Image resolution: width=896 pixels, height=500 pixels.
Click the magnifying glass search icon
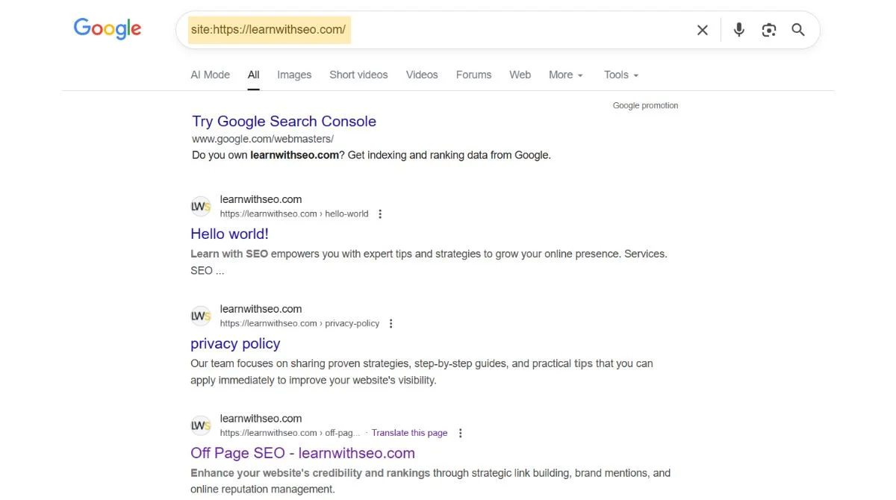pyautogui.click(x=798, y=30)
